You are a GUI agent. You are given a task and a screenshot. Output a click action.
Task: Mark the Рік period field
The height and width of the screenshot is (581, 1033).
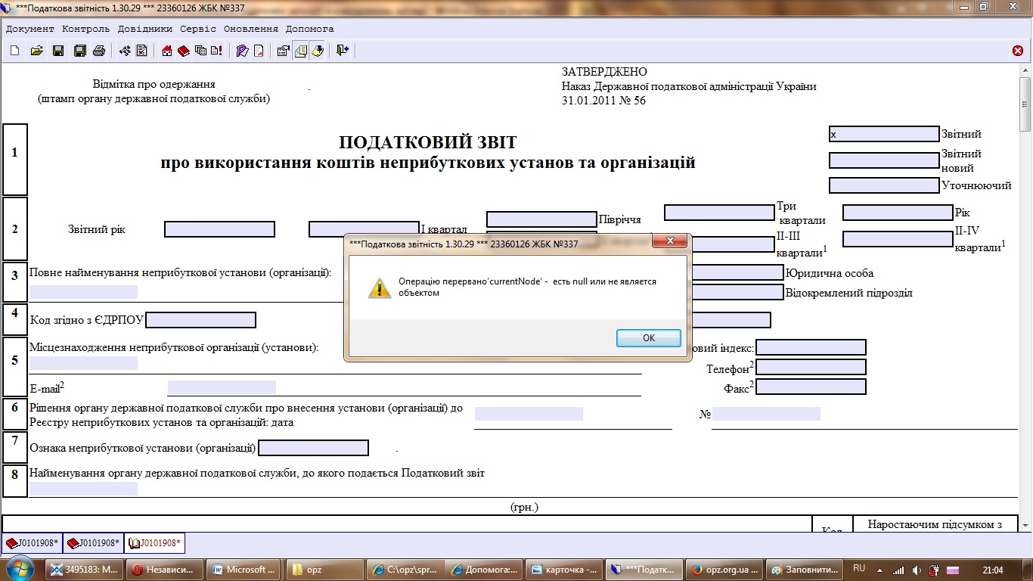898,213
